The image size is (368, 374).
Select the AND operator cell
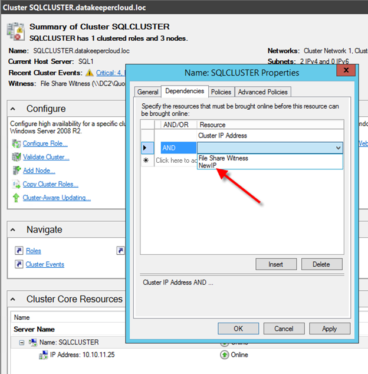click(x=178, y=148)
